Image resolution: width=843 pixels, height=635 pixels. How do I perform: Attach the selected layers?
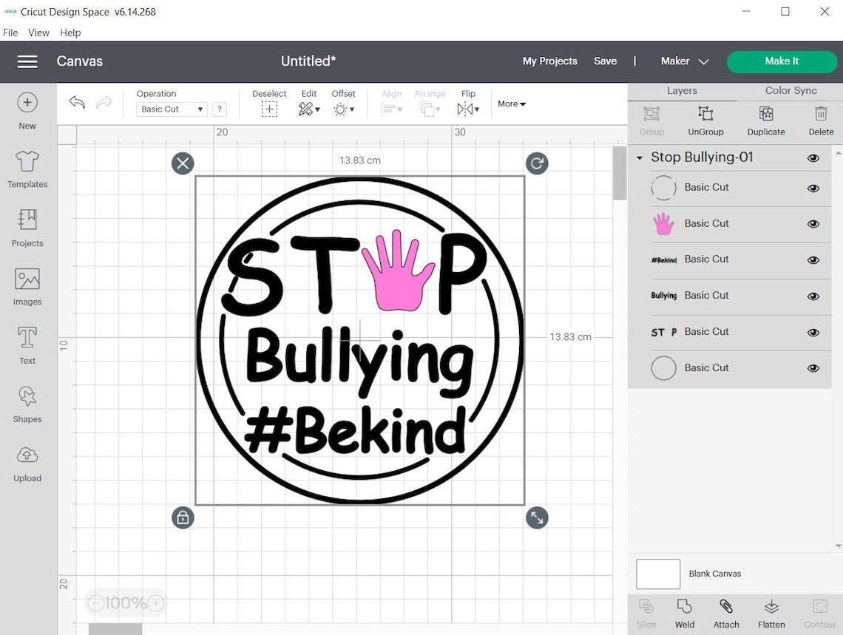(x=726, y=613)
